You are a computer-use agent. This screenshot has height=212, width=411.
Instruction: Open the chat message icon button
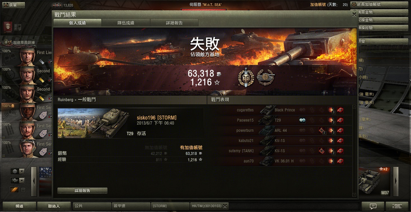[373, 206]
